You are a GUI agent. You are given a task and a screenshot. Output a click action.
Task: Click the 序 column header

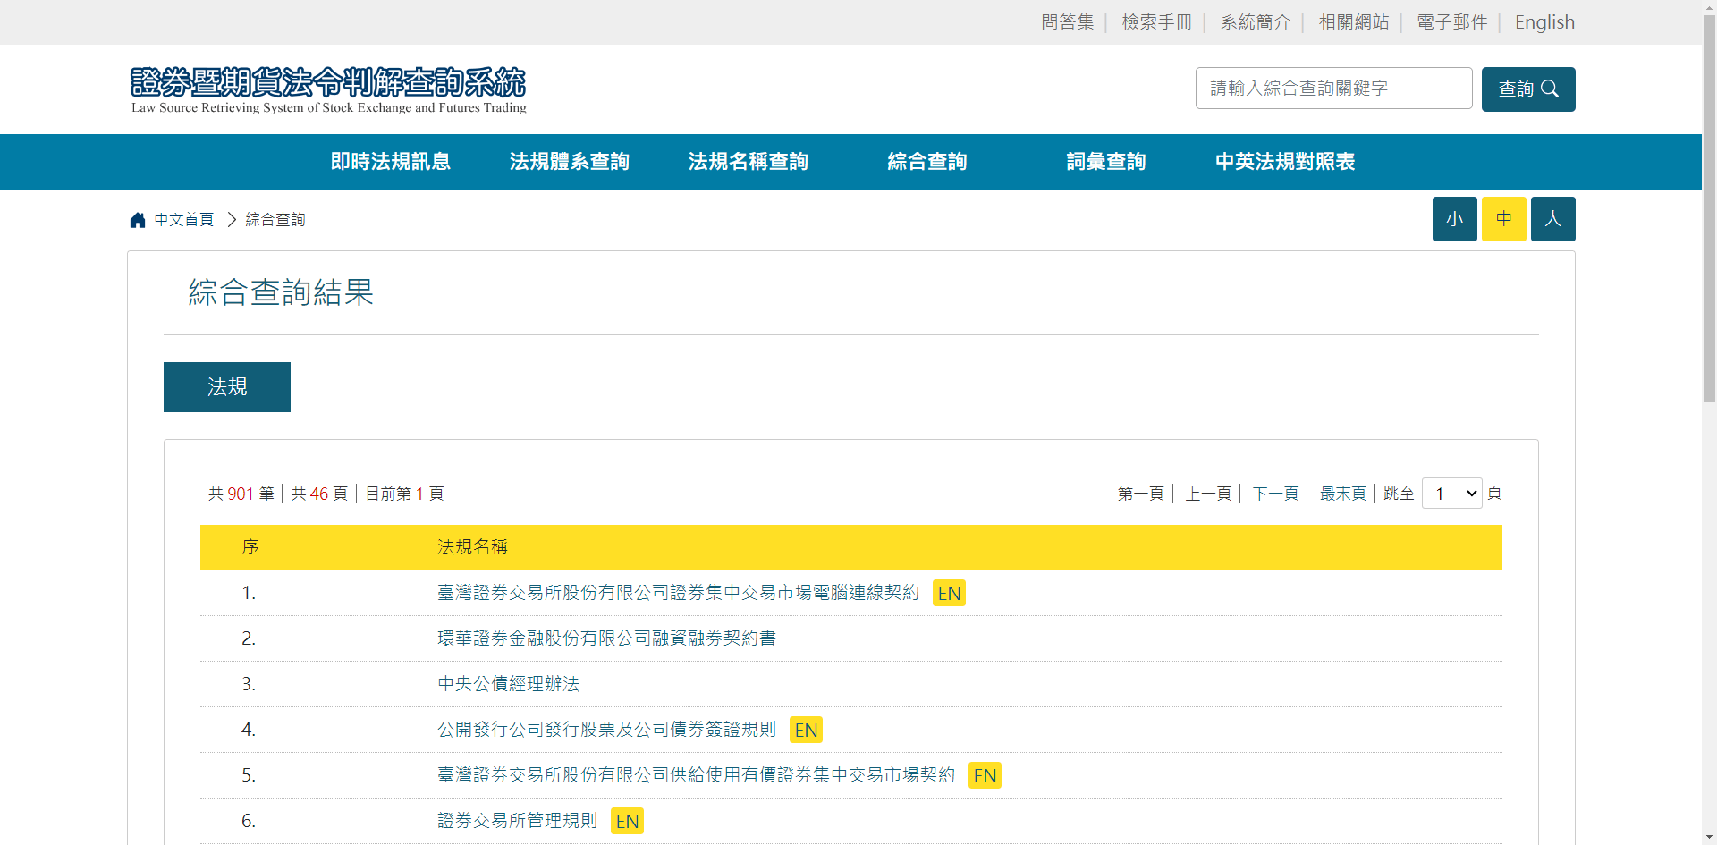coord(250,547)
